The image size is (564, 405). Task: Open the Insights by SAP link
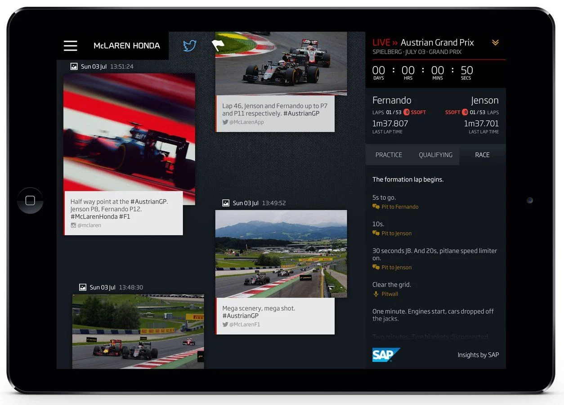(x=478, y=355)
